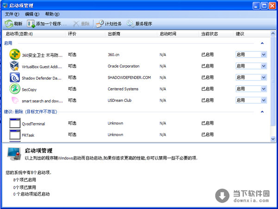The height and width of the screenshot is (209, 278).
Task: Select the Shadow Defender blue icon
Action: click(15, 77)
